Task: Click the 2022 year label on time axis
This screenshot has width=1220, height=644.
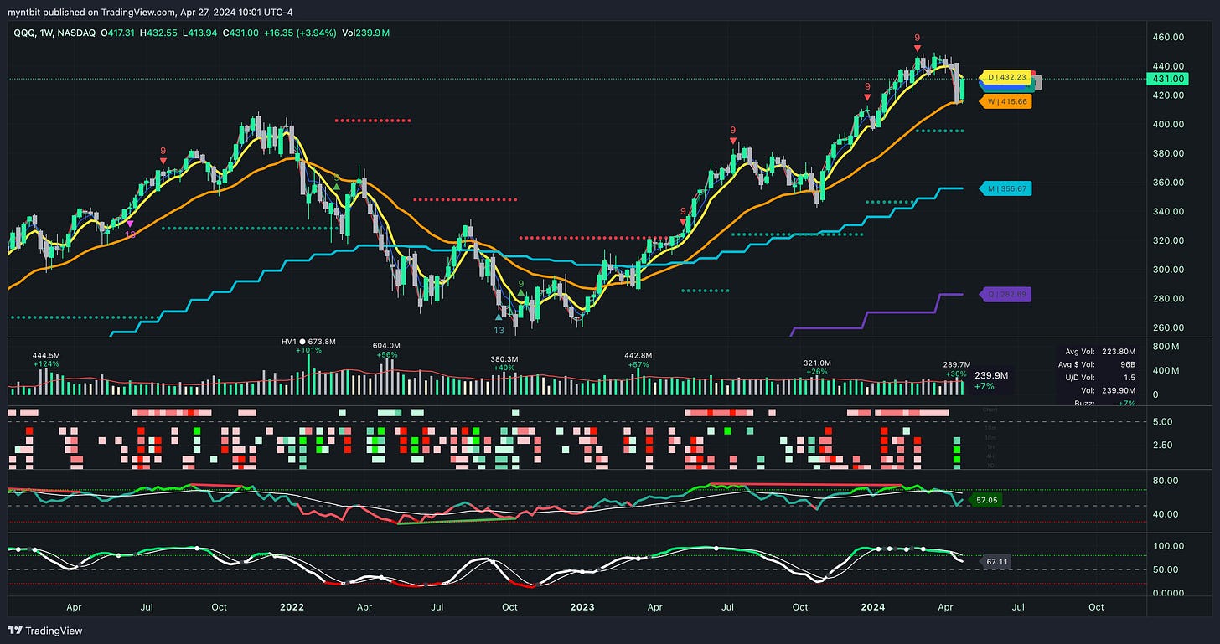Action: pyautogui.click(x=292, y=606)
